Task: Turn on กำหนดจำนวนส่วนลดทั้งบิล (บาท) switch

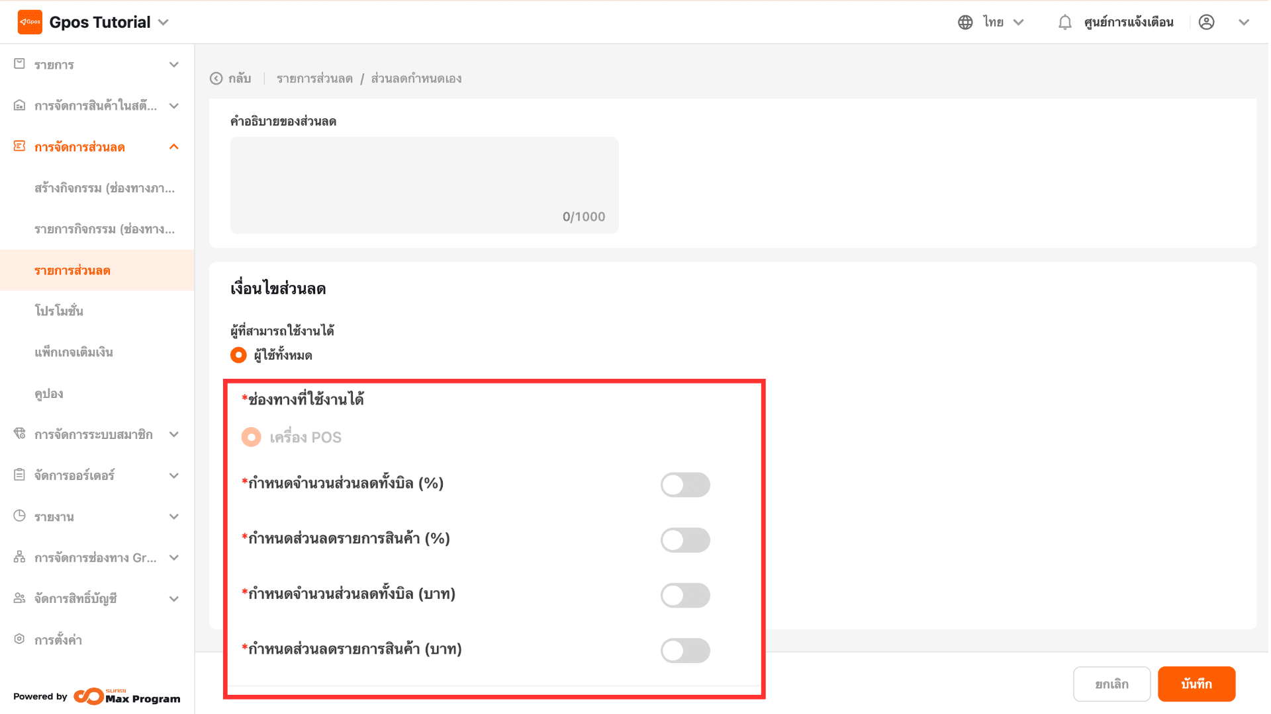Action: coord(685,595)
